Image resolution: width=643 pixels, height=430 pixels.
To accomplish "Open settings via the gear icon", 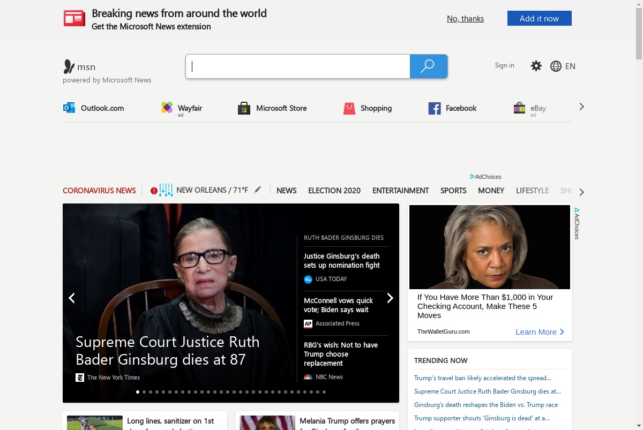I will tap(536, 66).
